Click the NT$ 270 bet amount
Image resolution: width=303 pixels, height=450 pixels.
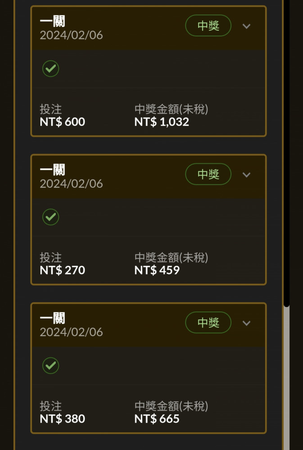[x=62, y=270]
